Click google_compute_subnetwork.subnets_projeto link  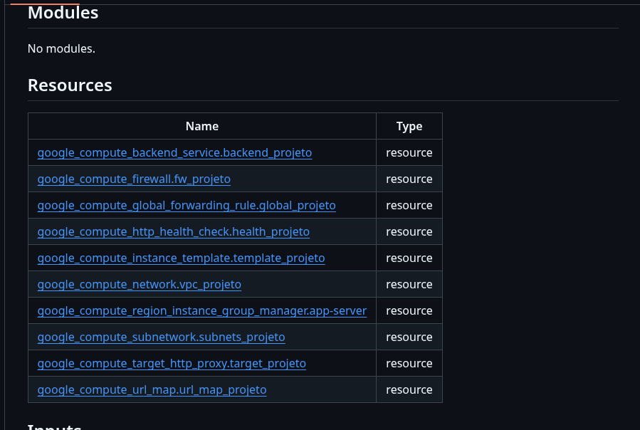pos(161,337)
